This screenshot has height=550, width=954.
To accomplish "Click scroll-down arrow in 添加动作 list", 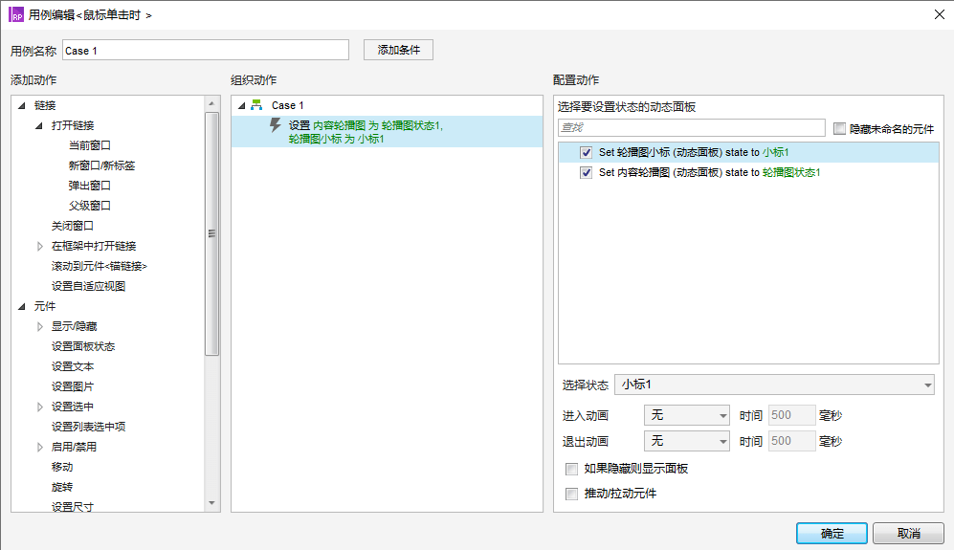I will coord(211,503).
